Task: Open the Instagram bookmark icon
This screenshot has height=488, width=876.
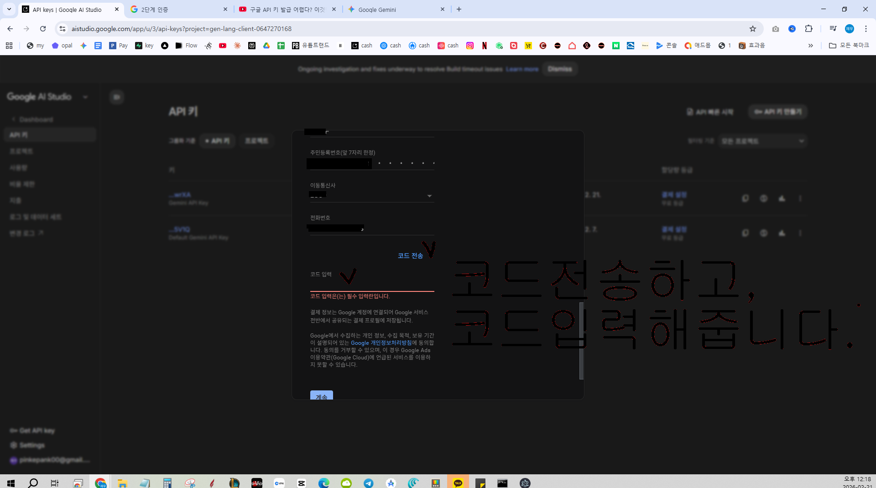Action: click(x=470, y=46)
